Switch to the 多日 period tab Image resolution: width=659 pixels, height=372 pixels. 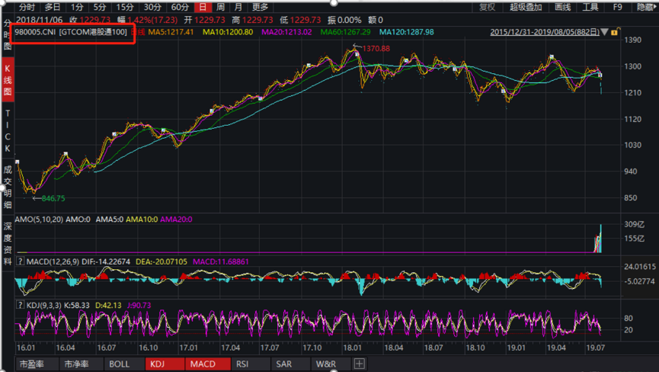(53, 7)
